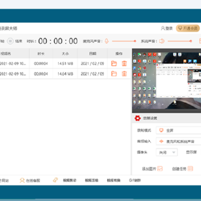Adjust the system sound volume slider
201x201 pixels.
[x=180, y=41]
